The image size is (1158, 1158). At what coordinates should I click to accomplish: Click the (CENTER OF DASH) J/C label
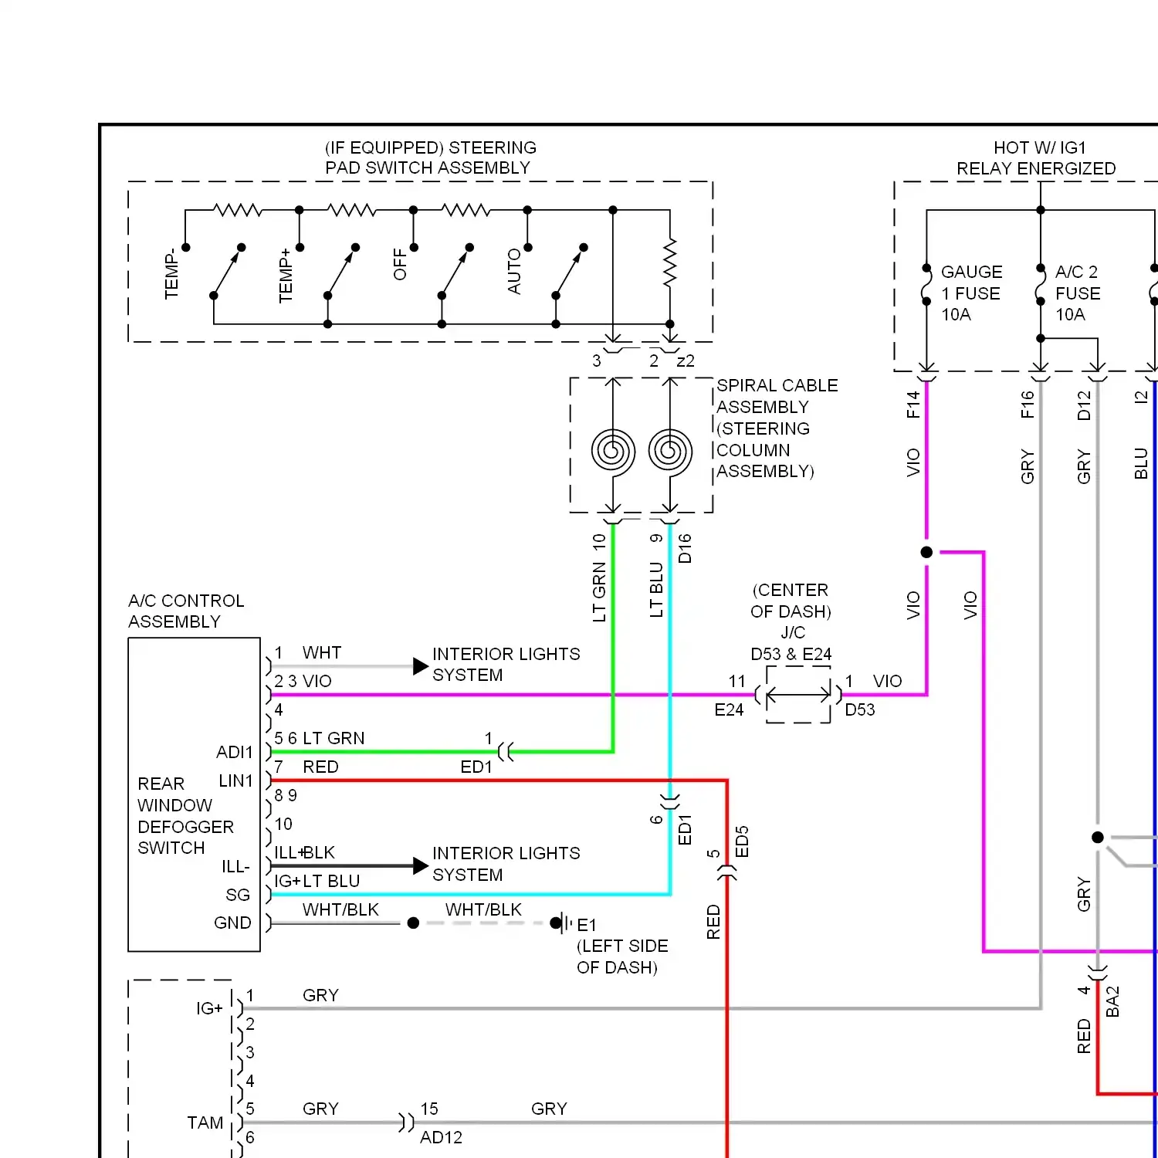click(791, 611)
